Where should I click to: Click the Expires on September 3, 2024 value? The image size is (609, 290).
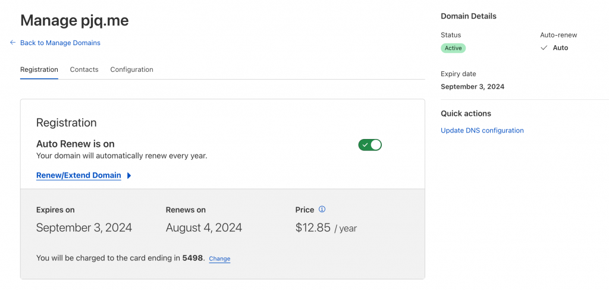[84, 228]
